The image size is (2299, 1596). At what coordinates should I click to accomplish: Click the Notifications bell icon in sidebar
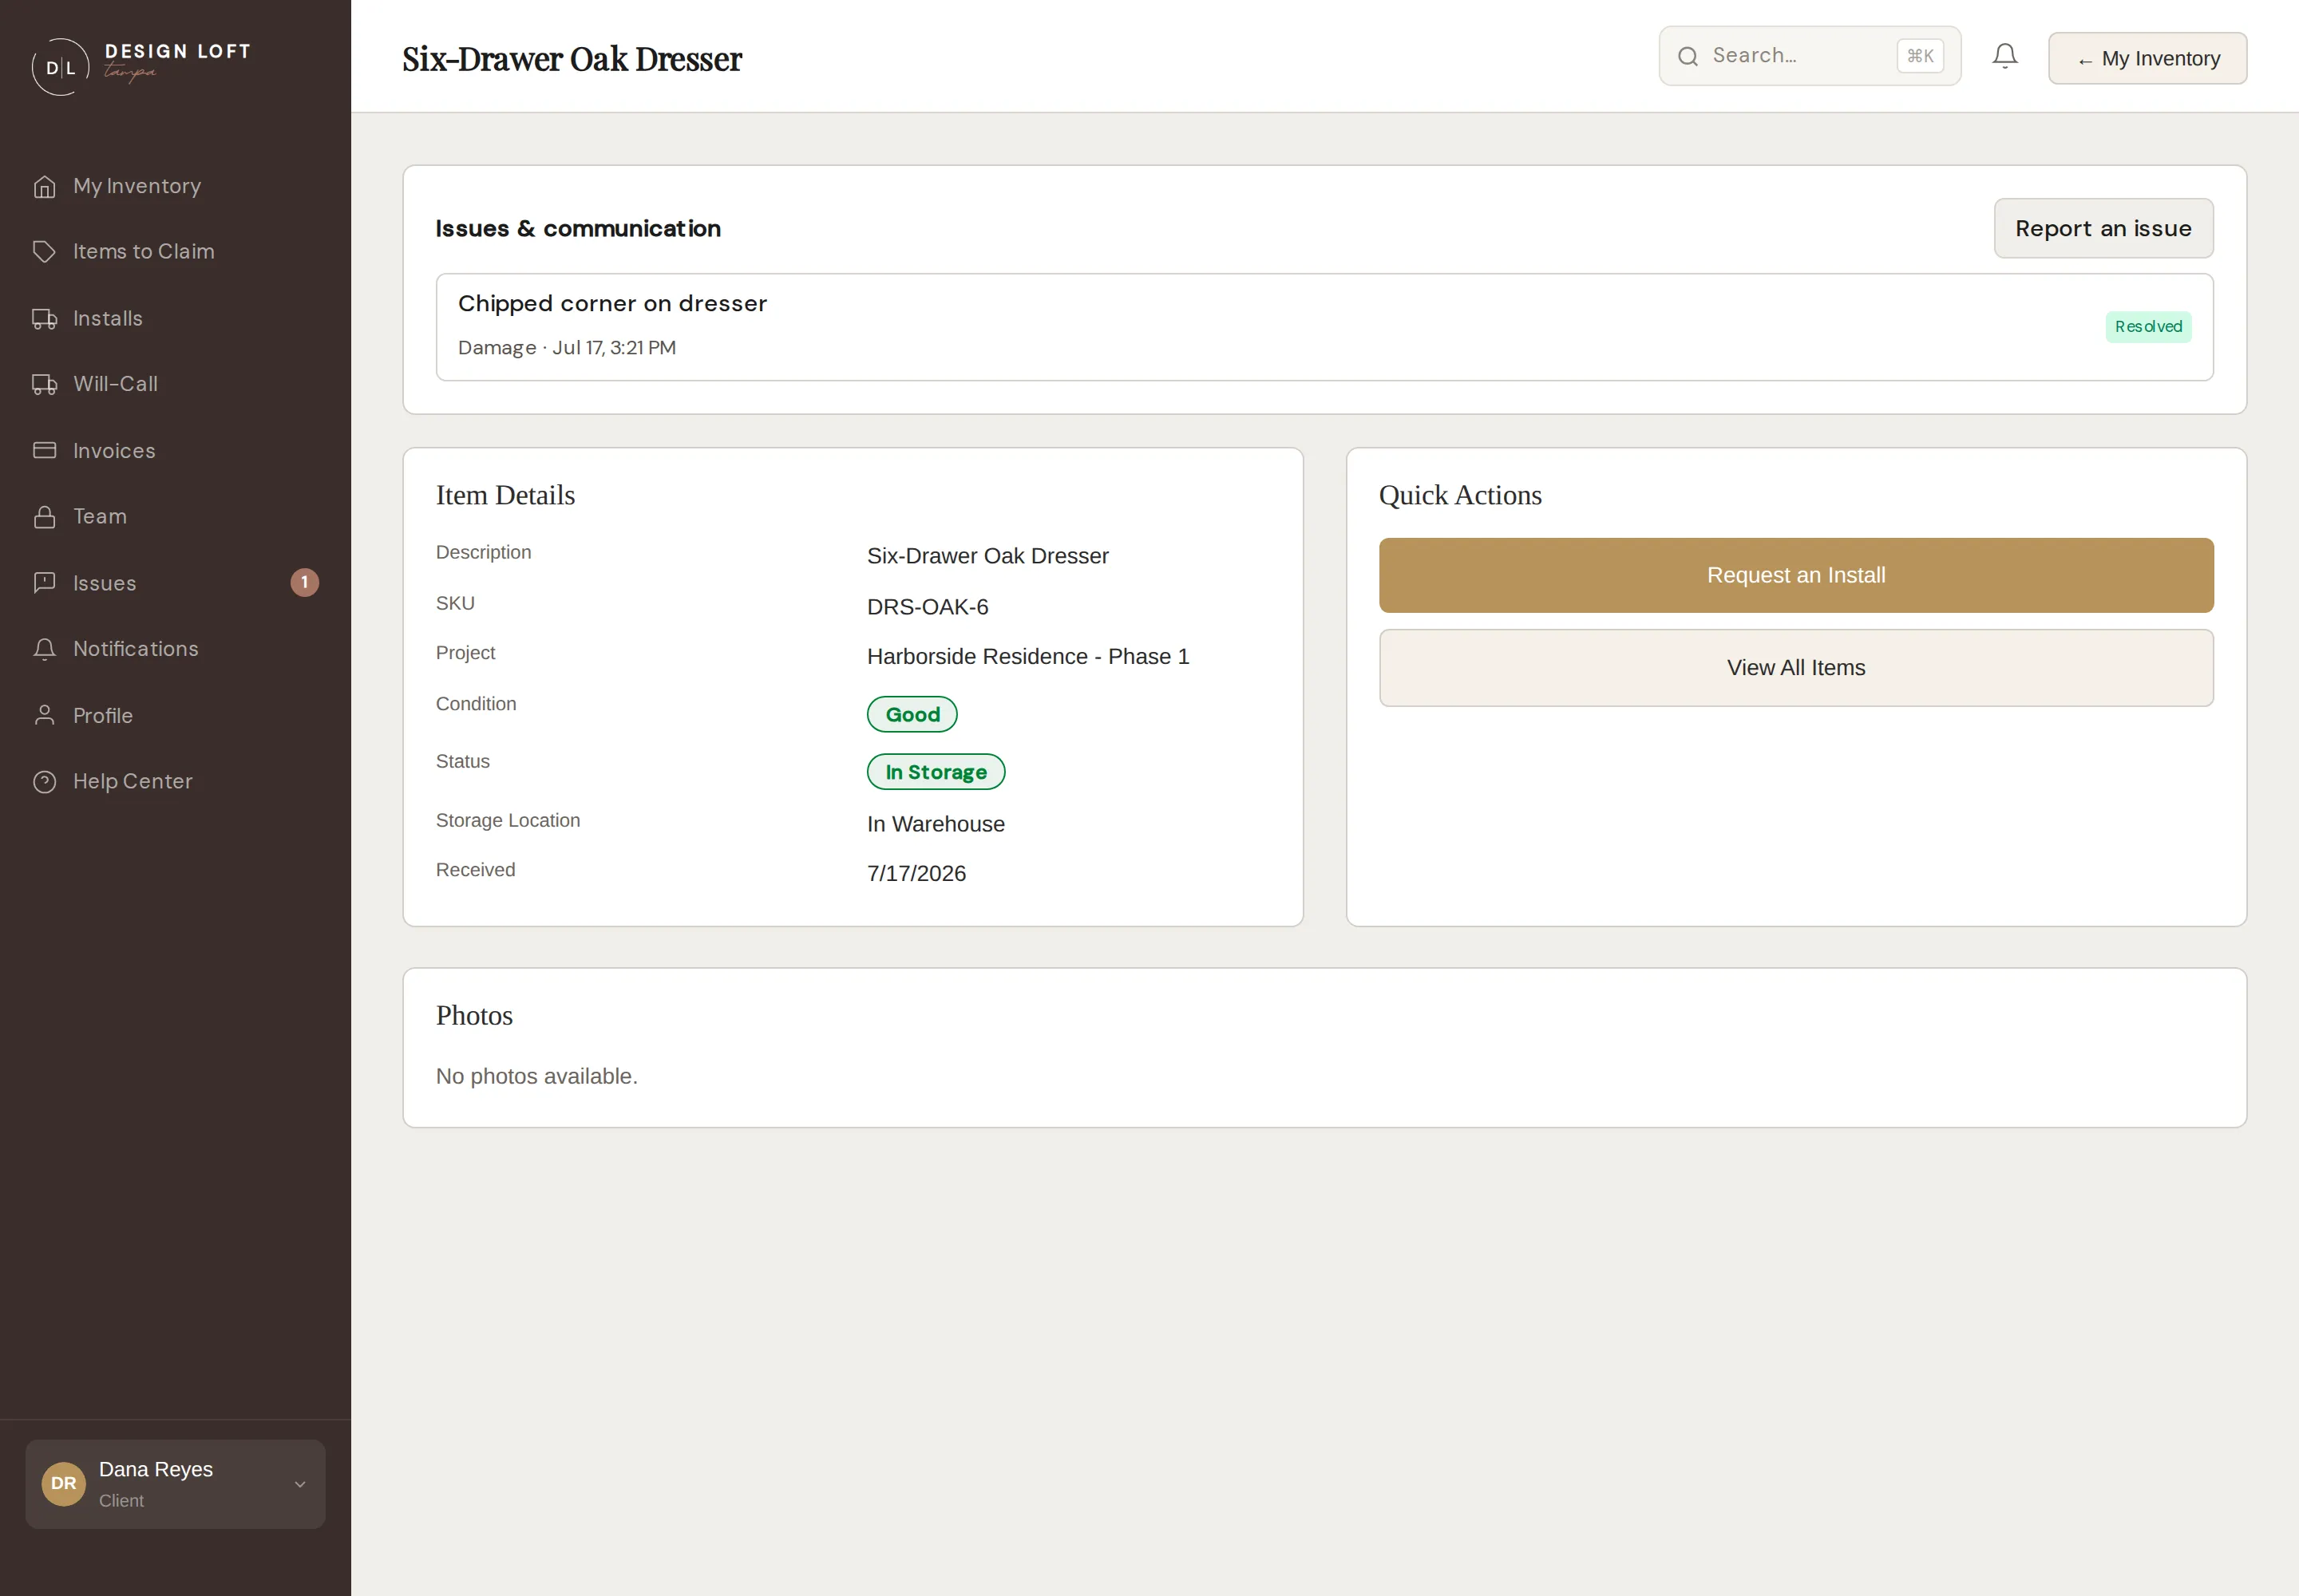[44, 649]
